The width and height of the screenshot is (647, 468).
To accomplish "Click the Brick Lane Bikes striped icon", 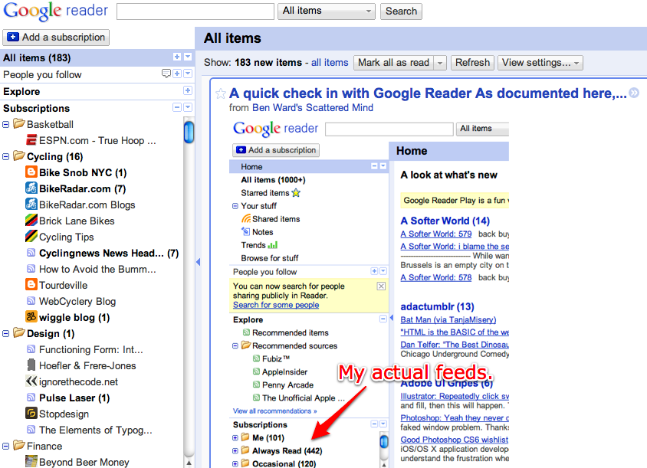I will coord(31,220).
